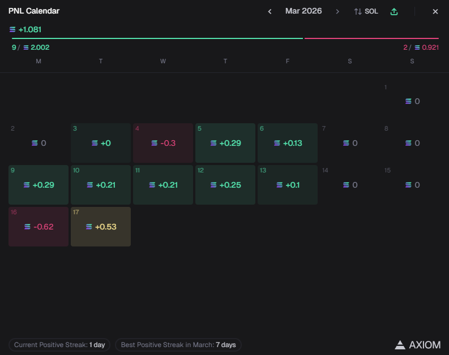This screenshot has height=355, width=449.
Task: Open day 2 with value 0
Action: 39,143
